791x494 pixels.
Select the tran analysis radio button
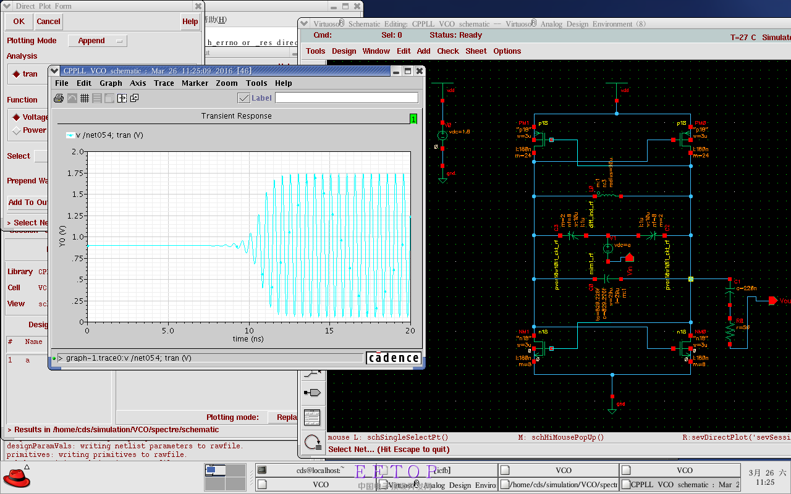pos(16,74)
